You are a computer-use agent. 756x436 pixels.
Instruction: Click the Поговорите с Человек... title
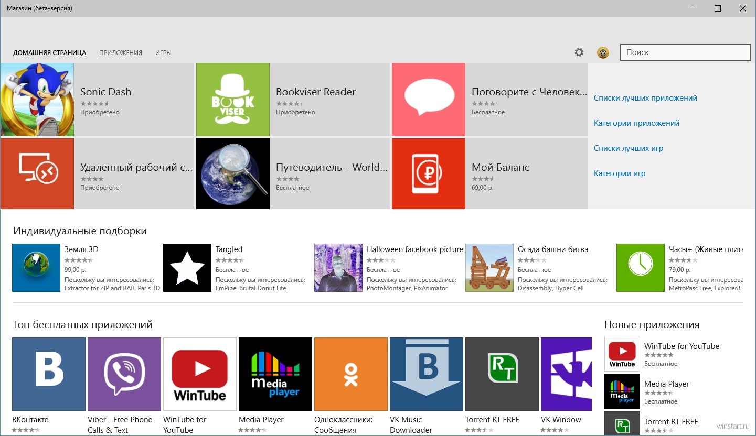tap(529, 92)
